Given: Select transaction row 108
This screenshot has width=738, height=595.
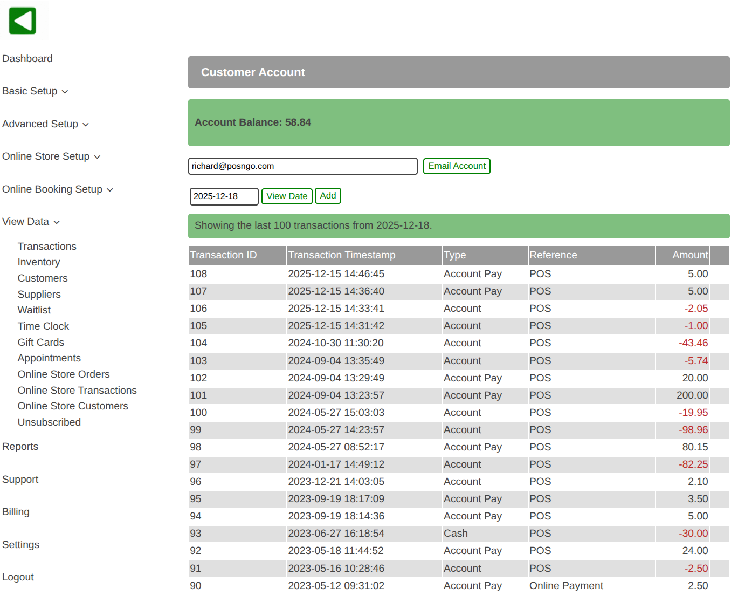Looking at the screenshot, I should [x=198, y=274].
